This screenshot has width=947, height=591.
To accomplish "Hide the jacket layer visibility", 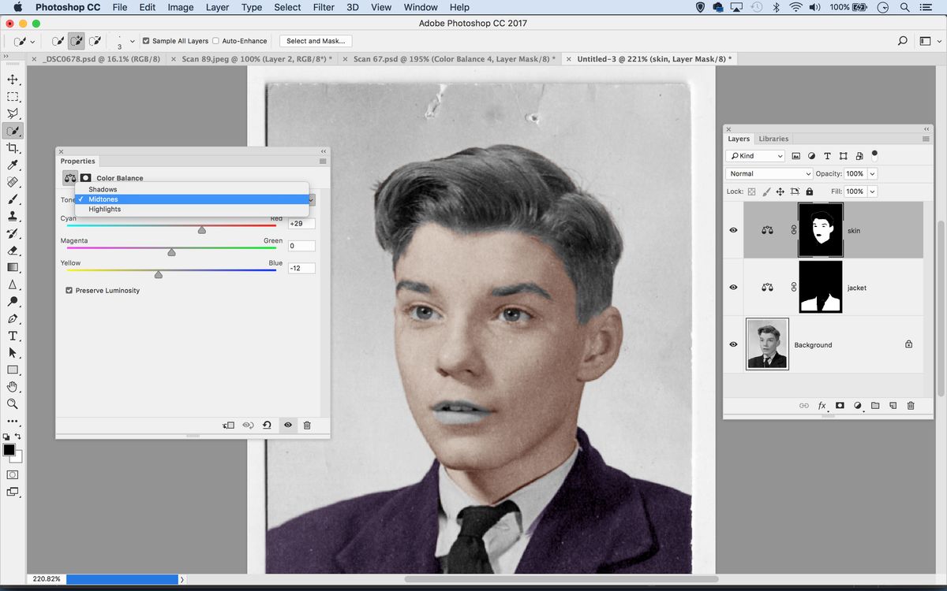I will [733, 288].
